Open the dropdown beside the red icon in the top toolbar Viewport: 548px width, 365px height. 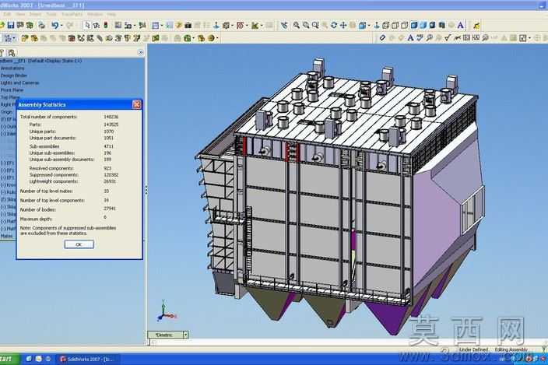pyautogui.click(x=247, y=26)
